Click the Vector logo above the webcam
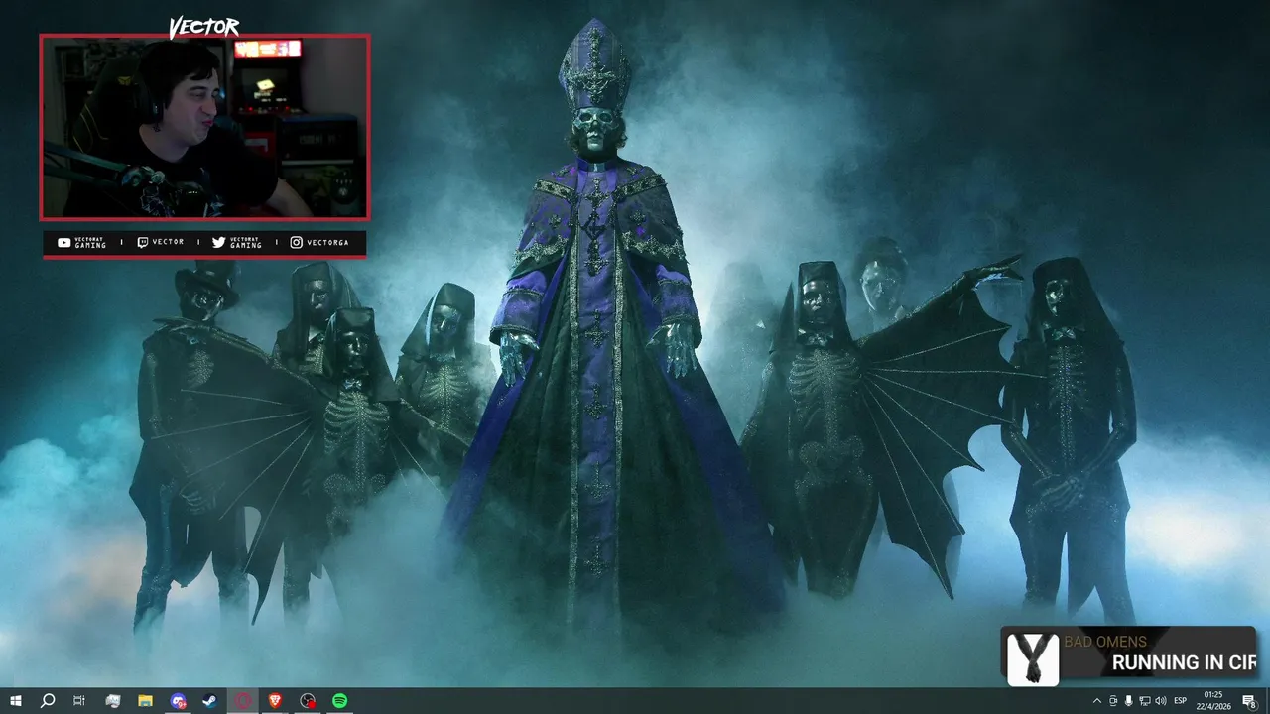 pos(204,27)
